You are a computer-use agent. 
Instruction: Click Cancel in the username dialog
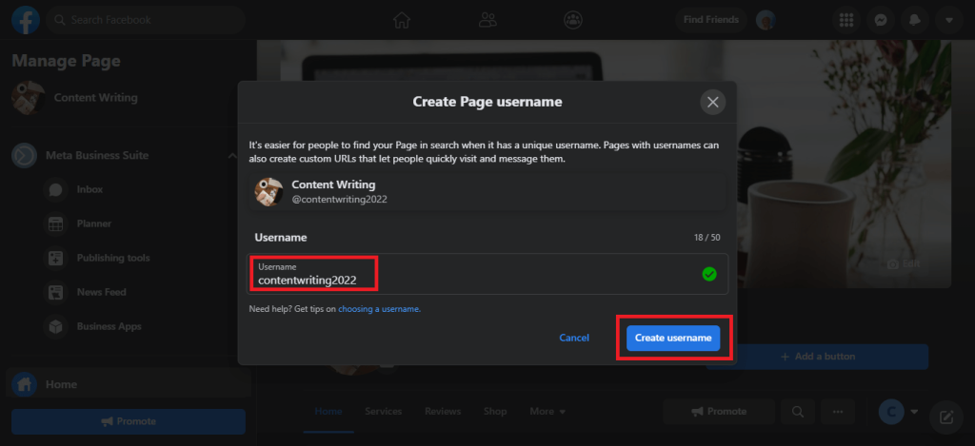(574, 338)
